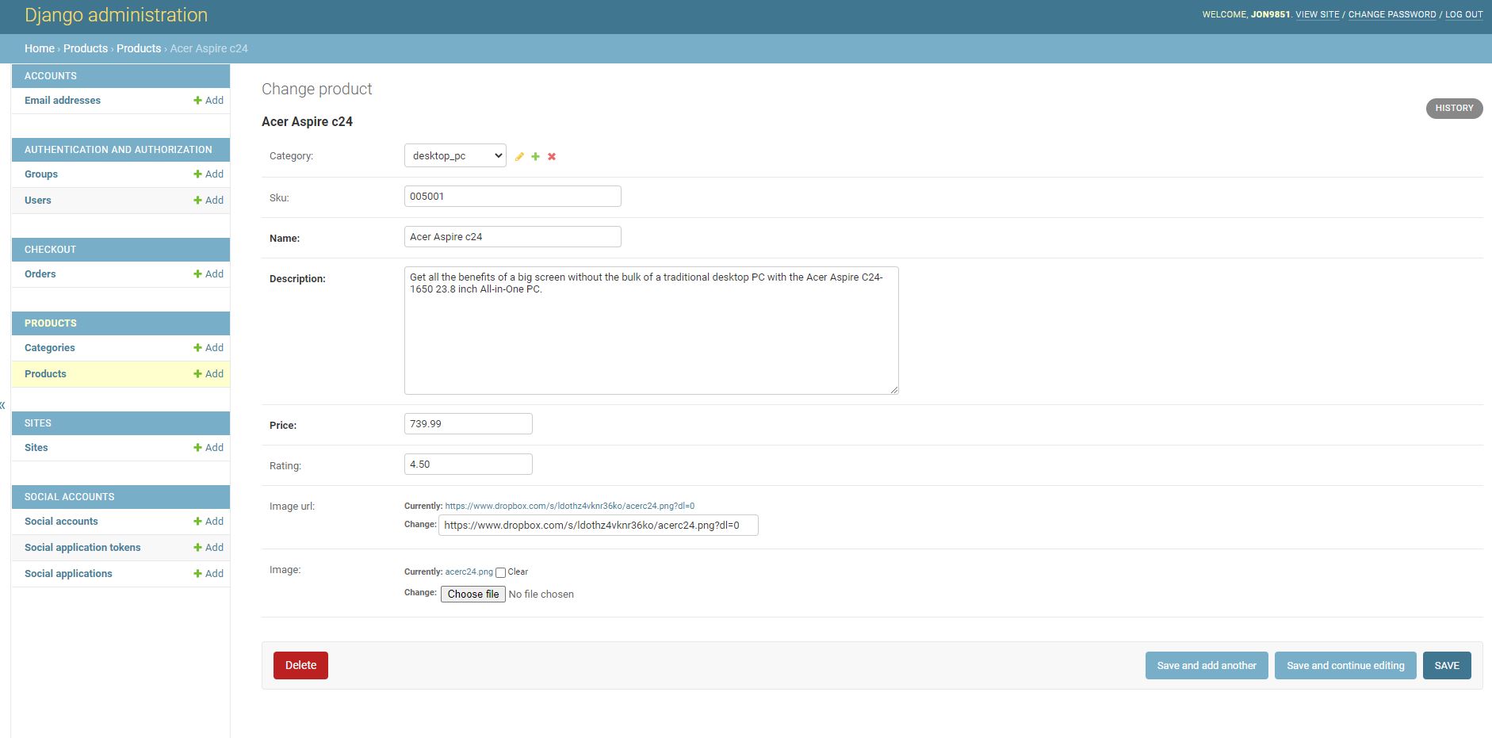
Task: Click Save and continue editing
Action: (1345, 665)
